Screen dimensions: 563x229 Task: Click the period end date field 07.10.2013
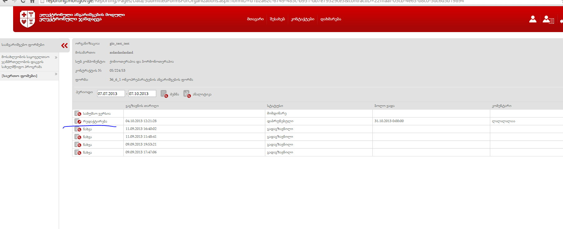click(142, 93)
